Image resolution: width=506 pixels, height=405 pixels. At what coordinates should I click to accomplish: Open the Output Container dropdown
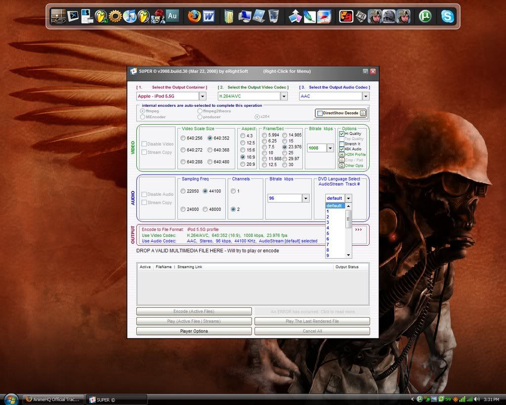click(202, 96)
